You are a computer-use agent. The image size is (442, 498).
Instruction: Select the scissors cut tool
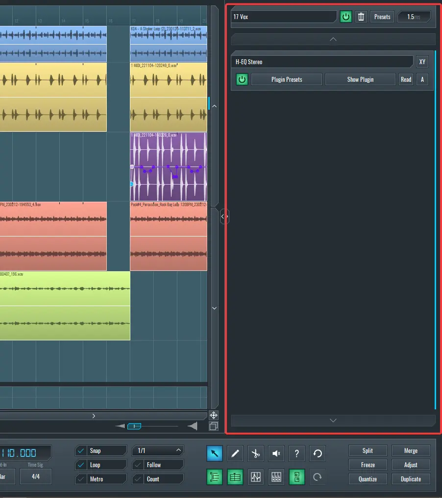(255, 453)
